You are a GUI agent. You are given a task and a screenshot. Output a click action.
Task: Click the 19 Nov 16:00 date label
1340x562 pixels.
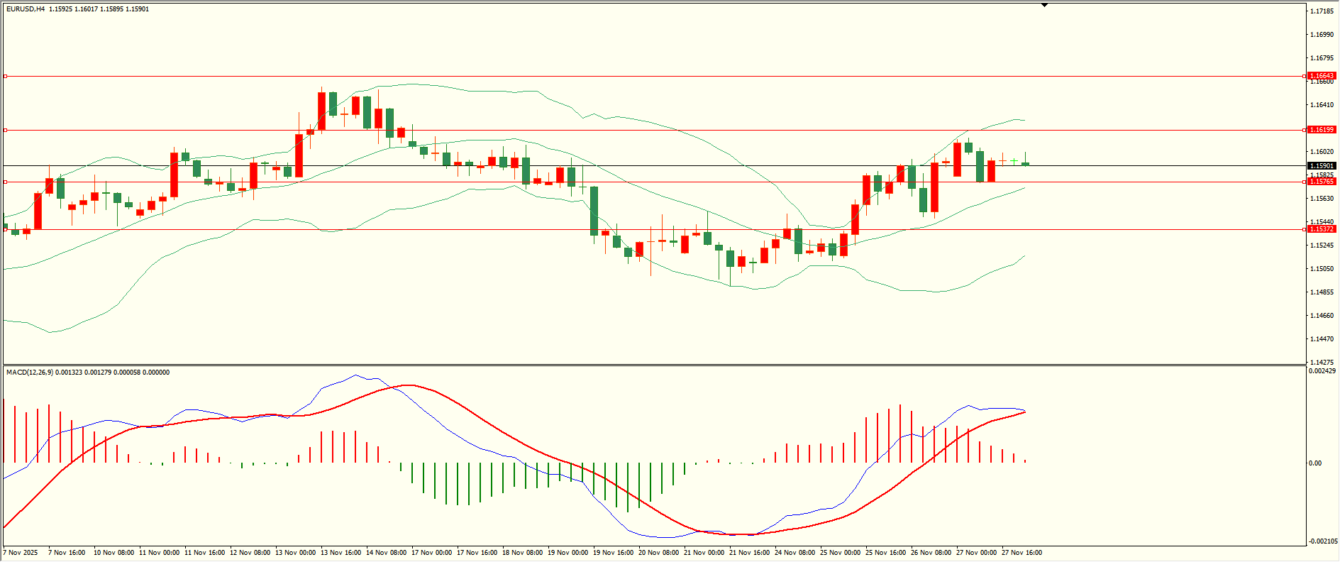coord(614,553)
